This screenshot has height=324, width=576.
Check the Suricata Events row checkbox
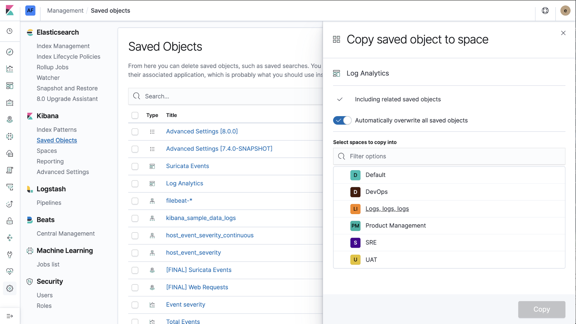(135, 166)
